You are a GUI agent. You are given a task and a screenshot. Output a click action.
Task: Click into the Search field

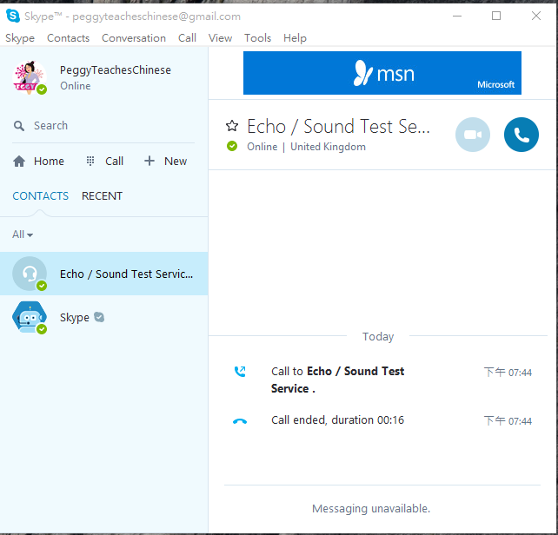(x=103, y=126)
